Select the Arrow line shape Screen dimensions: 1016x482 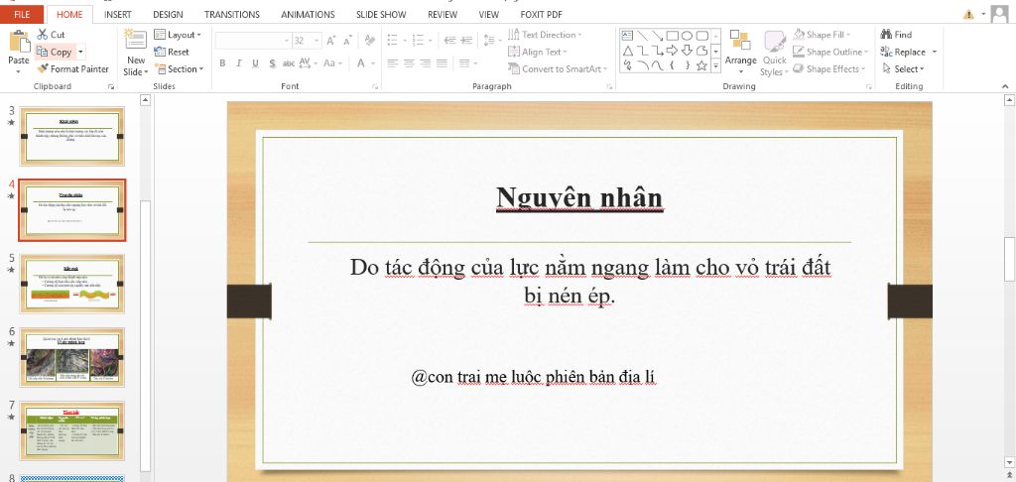point(657,35)
